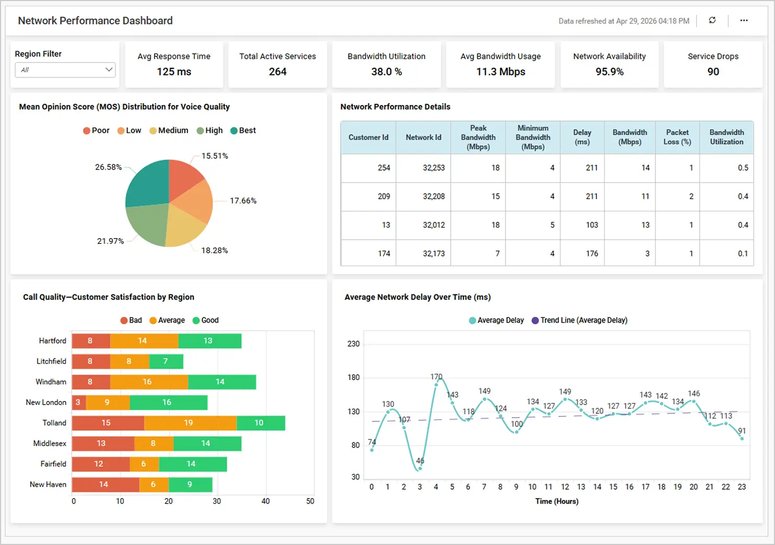This screenshot has height=545, width=775.
Task: Click Litchfield's green bar segment 7
Action: pos(166,361)
